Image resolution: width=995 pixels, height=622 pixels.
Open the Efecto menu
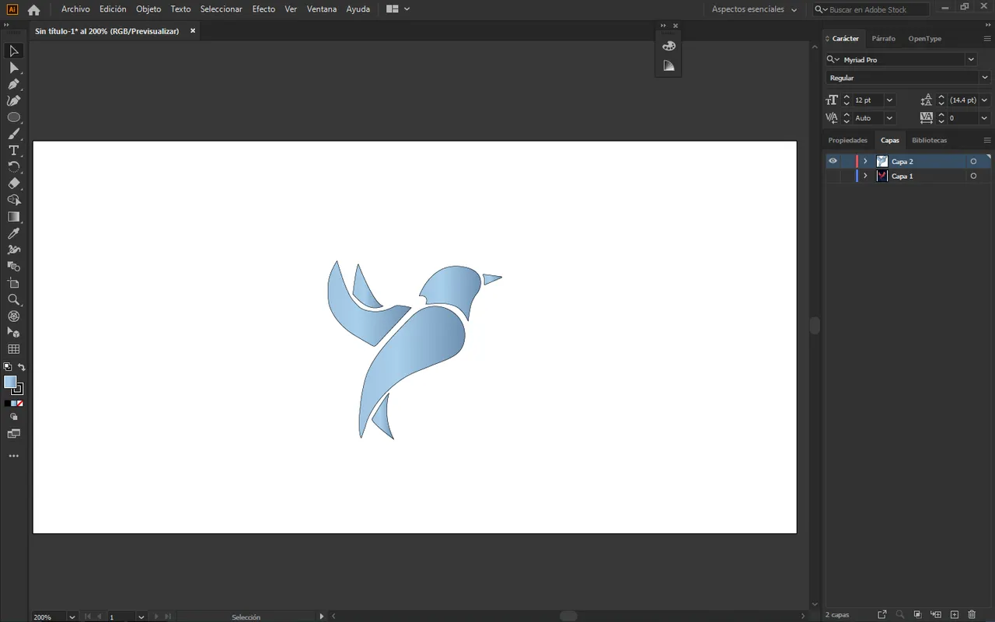click(264, 9)
